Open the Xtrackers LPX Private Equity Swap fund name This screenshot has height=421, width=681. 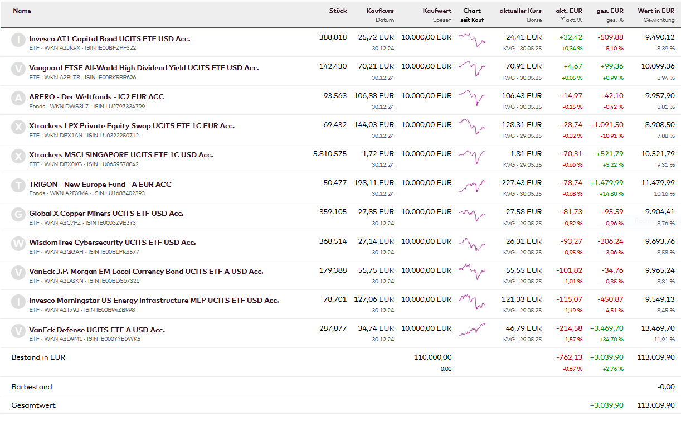click(132, 126)
